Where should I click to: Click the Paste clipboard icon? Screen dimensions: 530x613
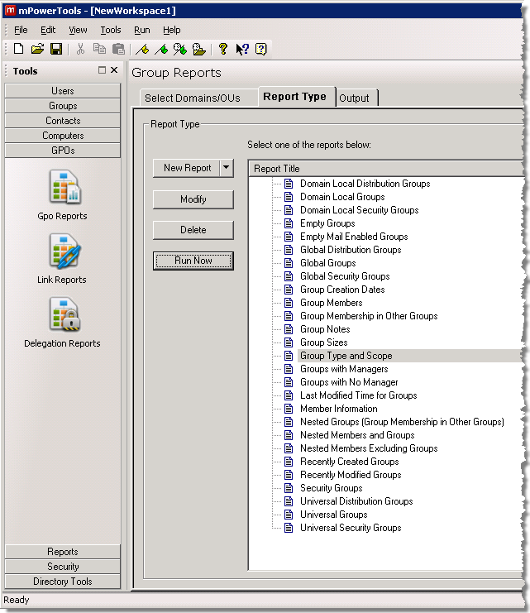click(118, 49)
